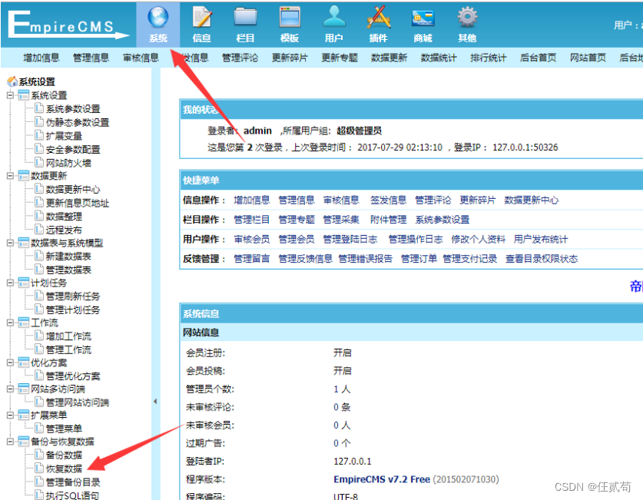Collapse the 系统设置 tree folder
Screen dimensions: 643x500
[x=10, y=95]
